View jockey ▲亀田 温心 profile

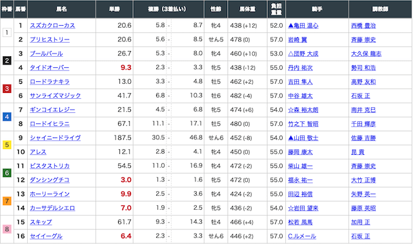coord(303,26)
